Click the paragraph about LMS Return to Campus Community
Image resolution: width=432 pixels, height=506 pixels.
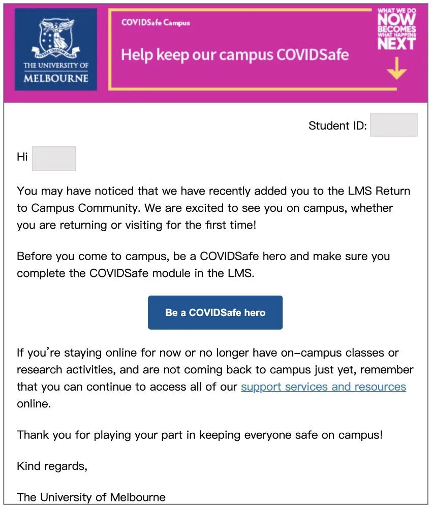(x=213, y=208)
